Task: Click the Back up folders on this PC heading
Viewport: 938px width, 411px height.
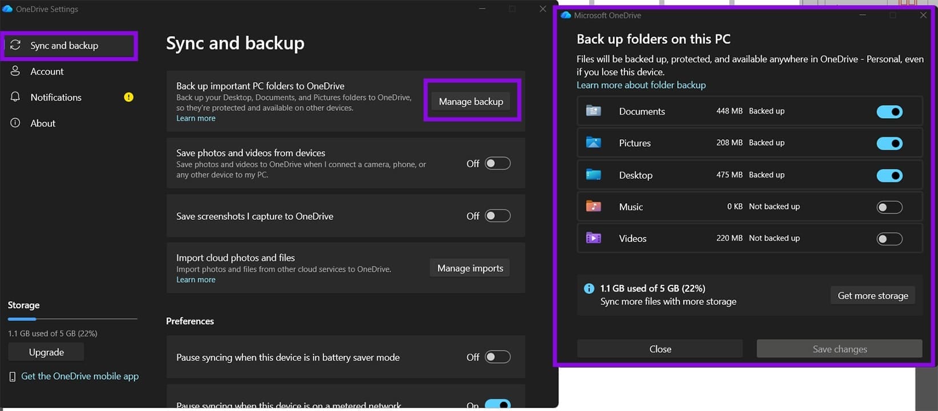Action: 654,39
